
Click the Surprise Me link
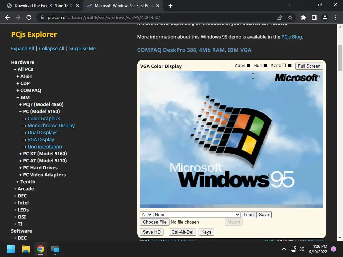(x=82, y=49)
